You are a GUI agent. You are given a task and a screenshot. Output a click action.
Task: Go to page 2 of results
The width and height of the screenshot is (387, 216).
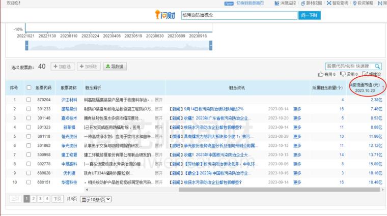tap(34, 199)
